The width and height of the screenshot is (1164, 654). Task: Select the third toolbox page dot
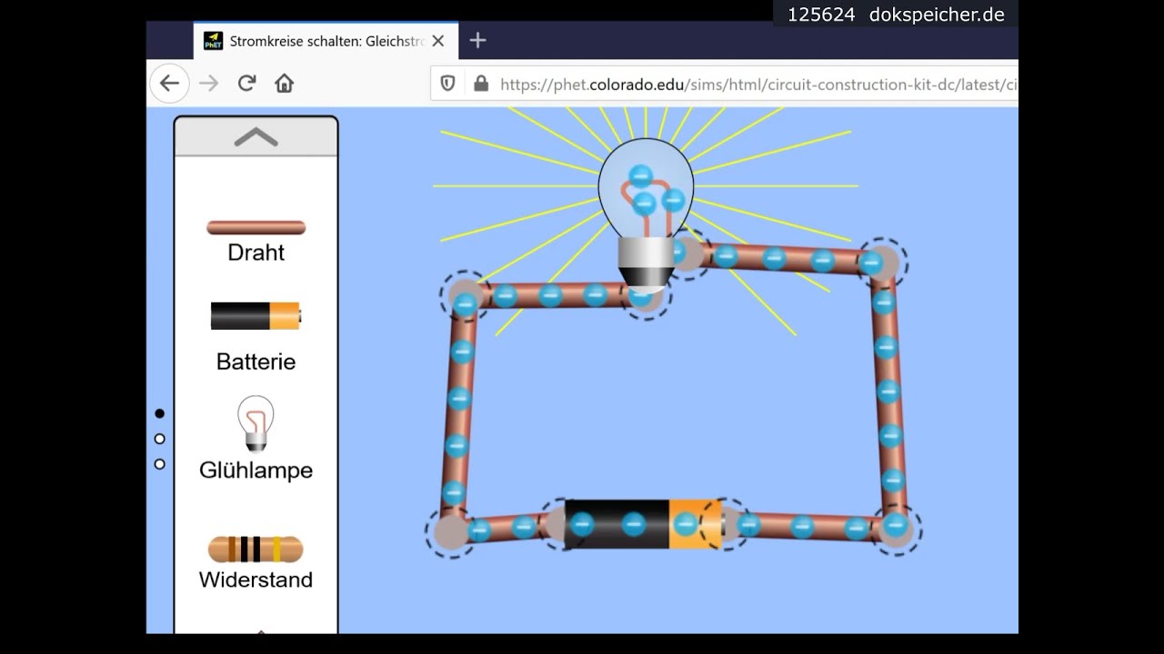pos(160,464)
